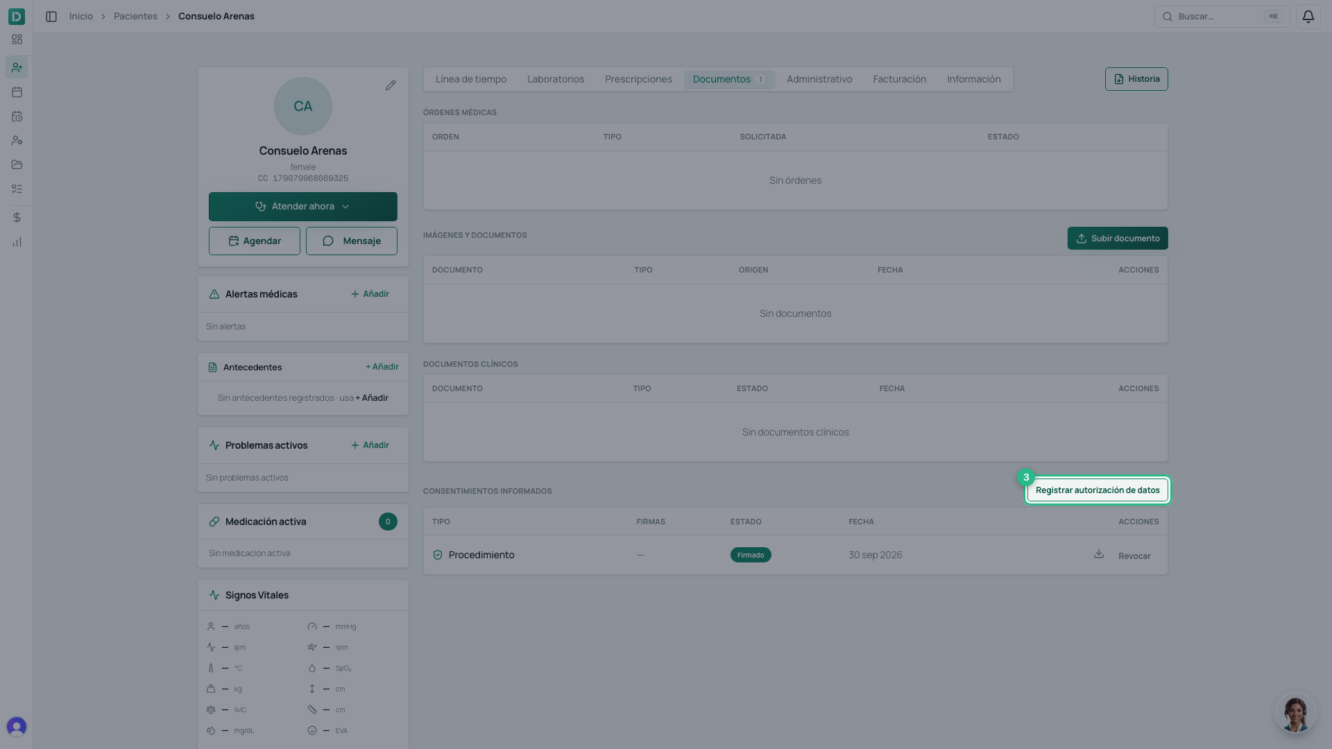Open the checklist icon in sidebar
This screenshot has width=1332, height=749.
click(17, 189)
